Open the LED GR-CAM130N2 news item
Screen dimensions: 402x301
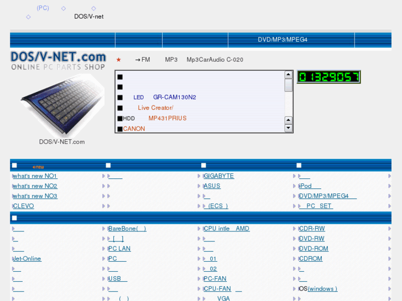click(165, 97)
